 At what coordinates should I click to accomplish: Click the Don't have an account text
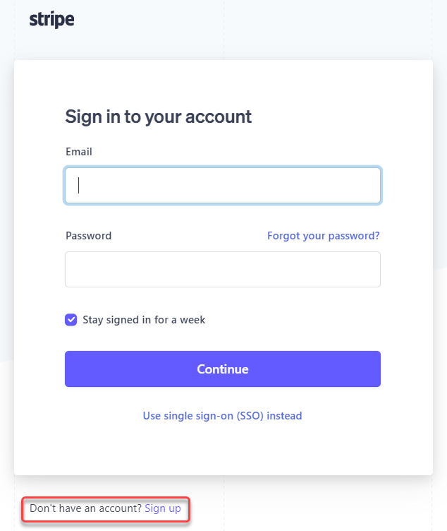85,508
